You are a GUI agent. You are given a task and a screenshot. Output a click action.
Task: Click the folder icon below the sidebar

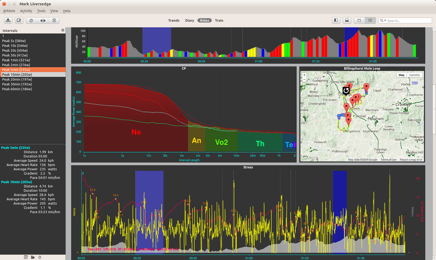click(33, 257)
